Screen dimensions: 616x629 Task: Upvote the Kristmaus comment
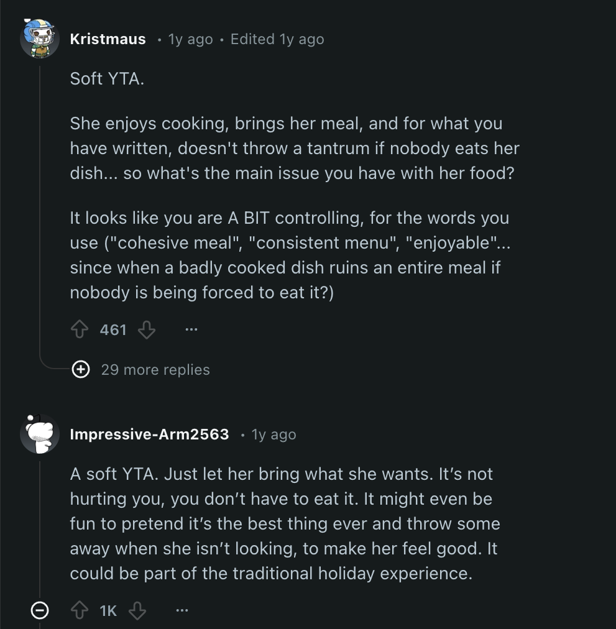pos(80,330)
